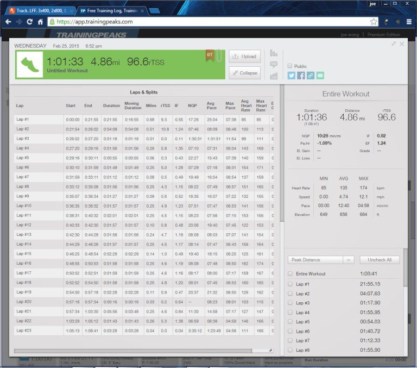The width and height of the screenshot is (417, 368).
Task: Expand the workout dialog to full size
Action: coord(394,43)
